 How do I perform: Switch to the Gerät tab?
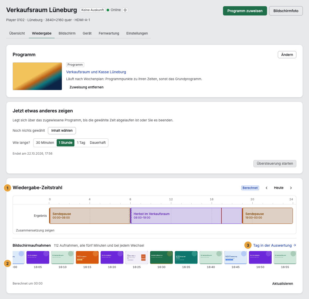(87, 33)
